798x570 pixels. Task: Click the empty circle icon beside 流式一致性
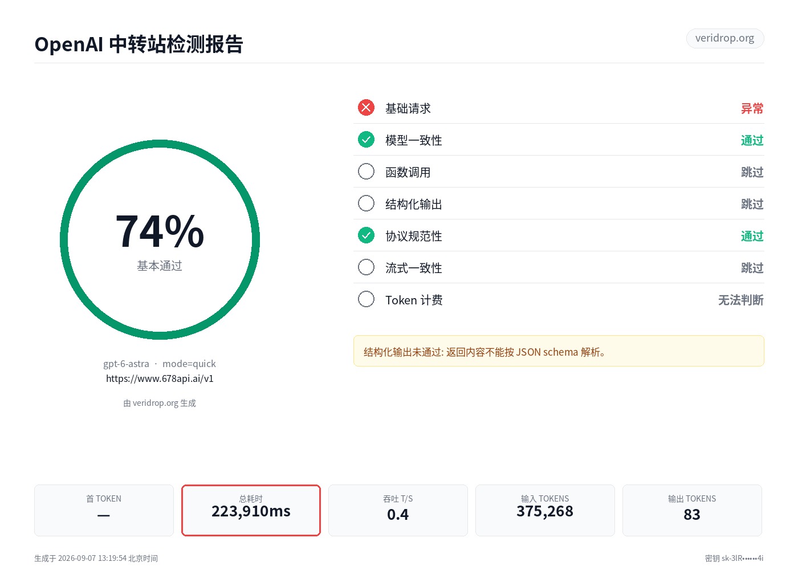pos(366,267)
